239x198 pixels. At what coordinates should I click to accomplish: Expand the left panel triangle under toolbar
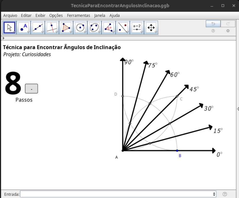[3, 38]
